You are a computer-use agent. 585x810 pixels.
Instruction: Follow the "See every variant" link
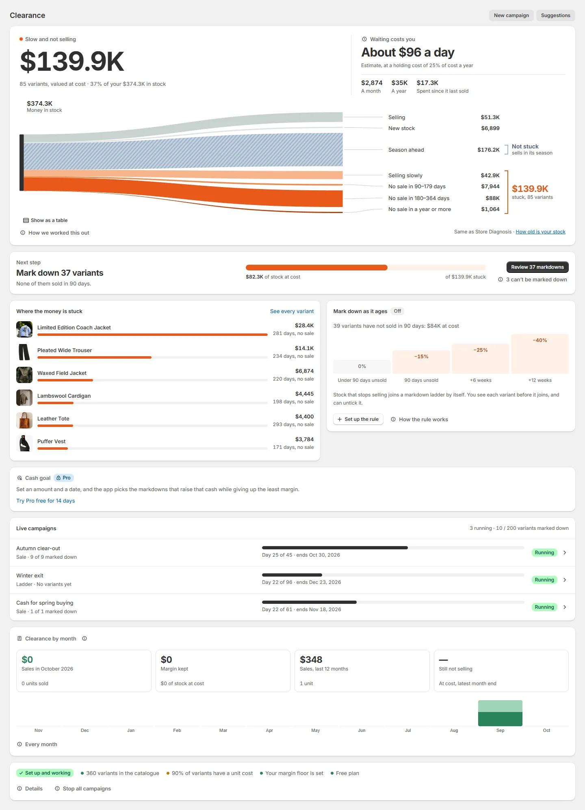pos(292,311)
